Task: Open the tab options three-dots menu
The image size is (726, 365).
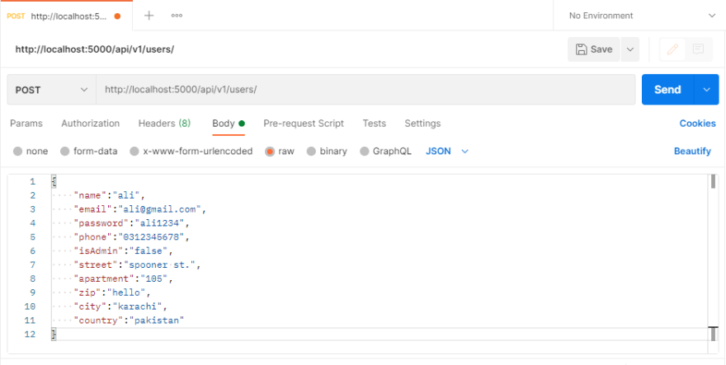Action: [x=177, y=16]
